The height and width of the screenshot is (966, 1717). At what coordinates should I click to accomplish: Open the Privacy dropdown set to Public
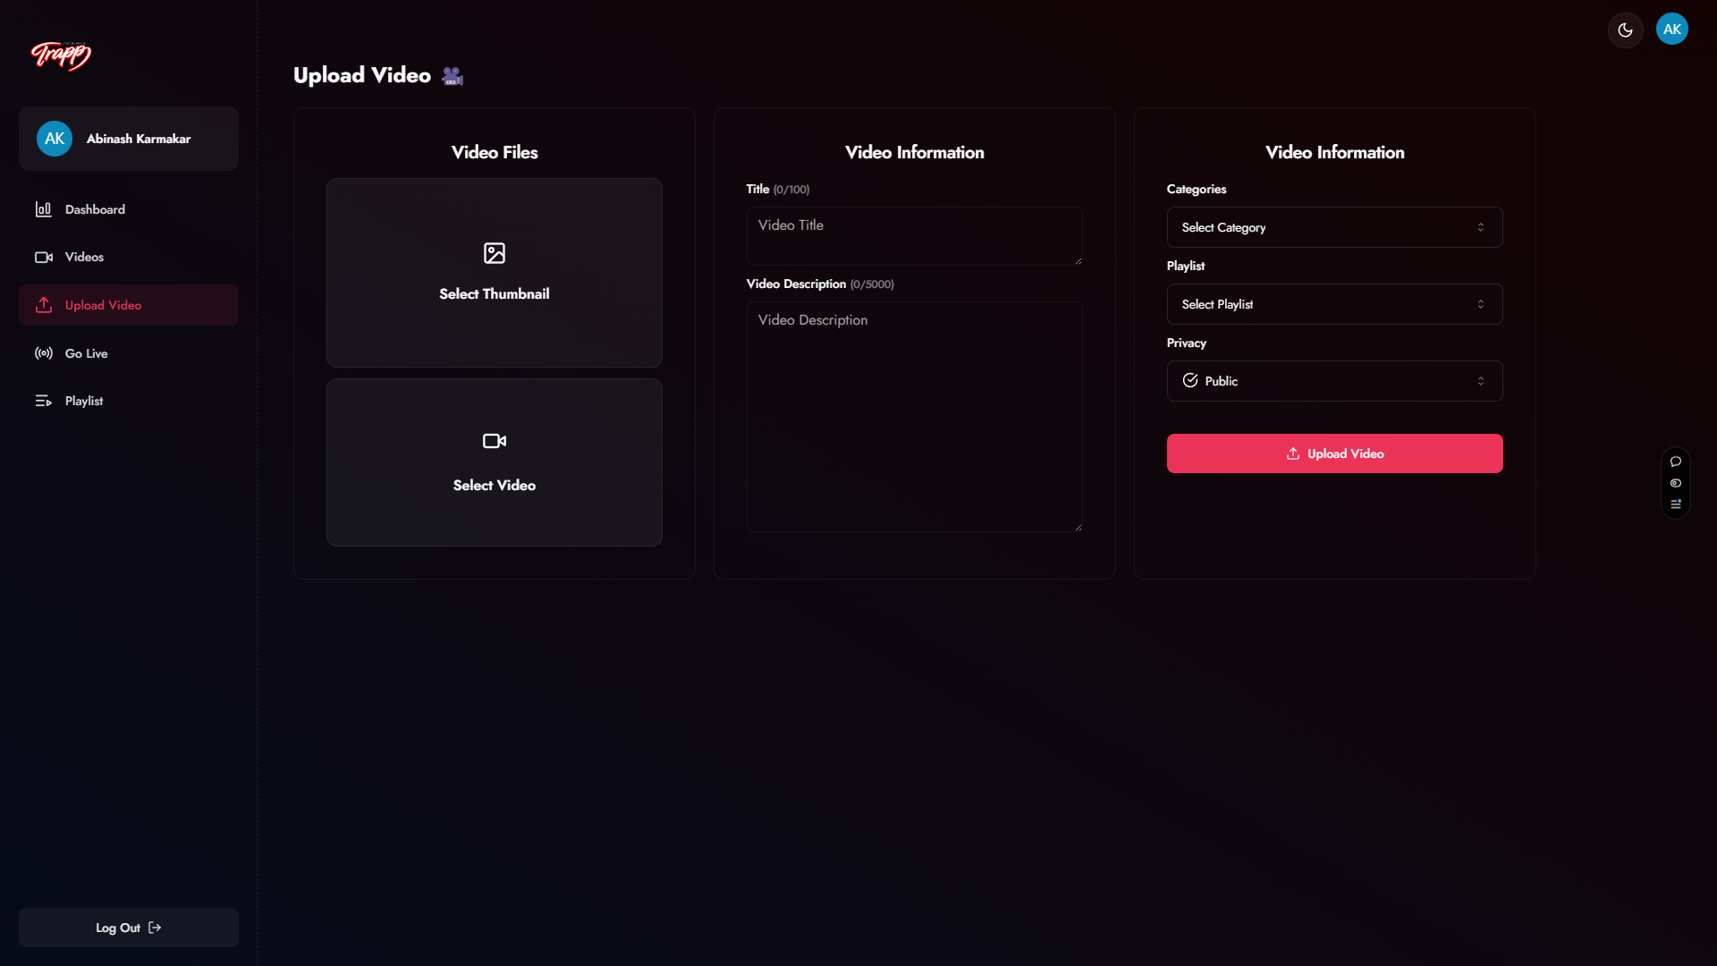pyautogui.click(x=1334, y=381)
